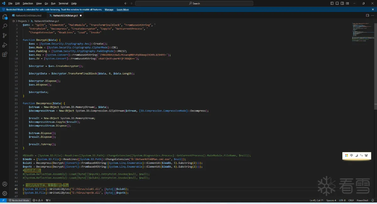Open the File menu
The width and height of the screenshot is (377, 204).
(x=10, y=3)
